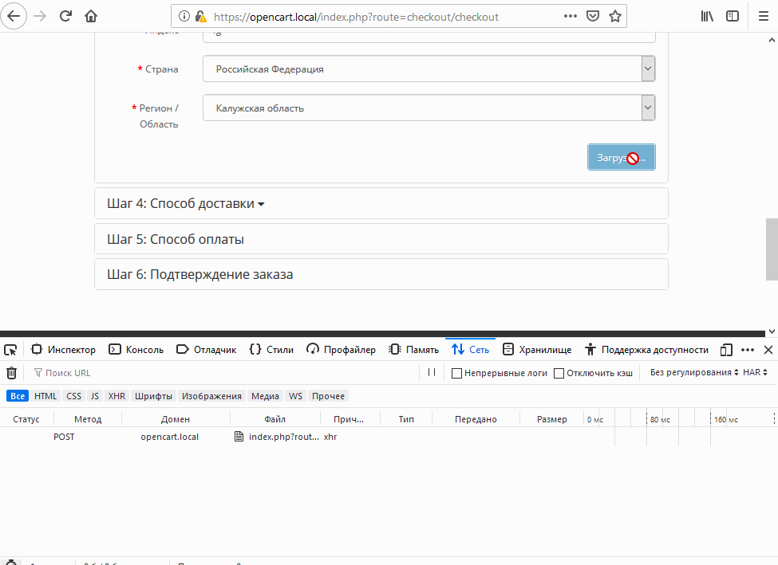The width and height of the screenshot is (778, 565).
Task: Open the browser home page
Action: [x=91, y=17]
